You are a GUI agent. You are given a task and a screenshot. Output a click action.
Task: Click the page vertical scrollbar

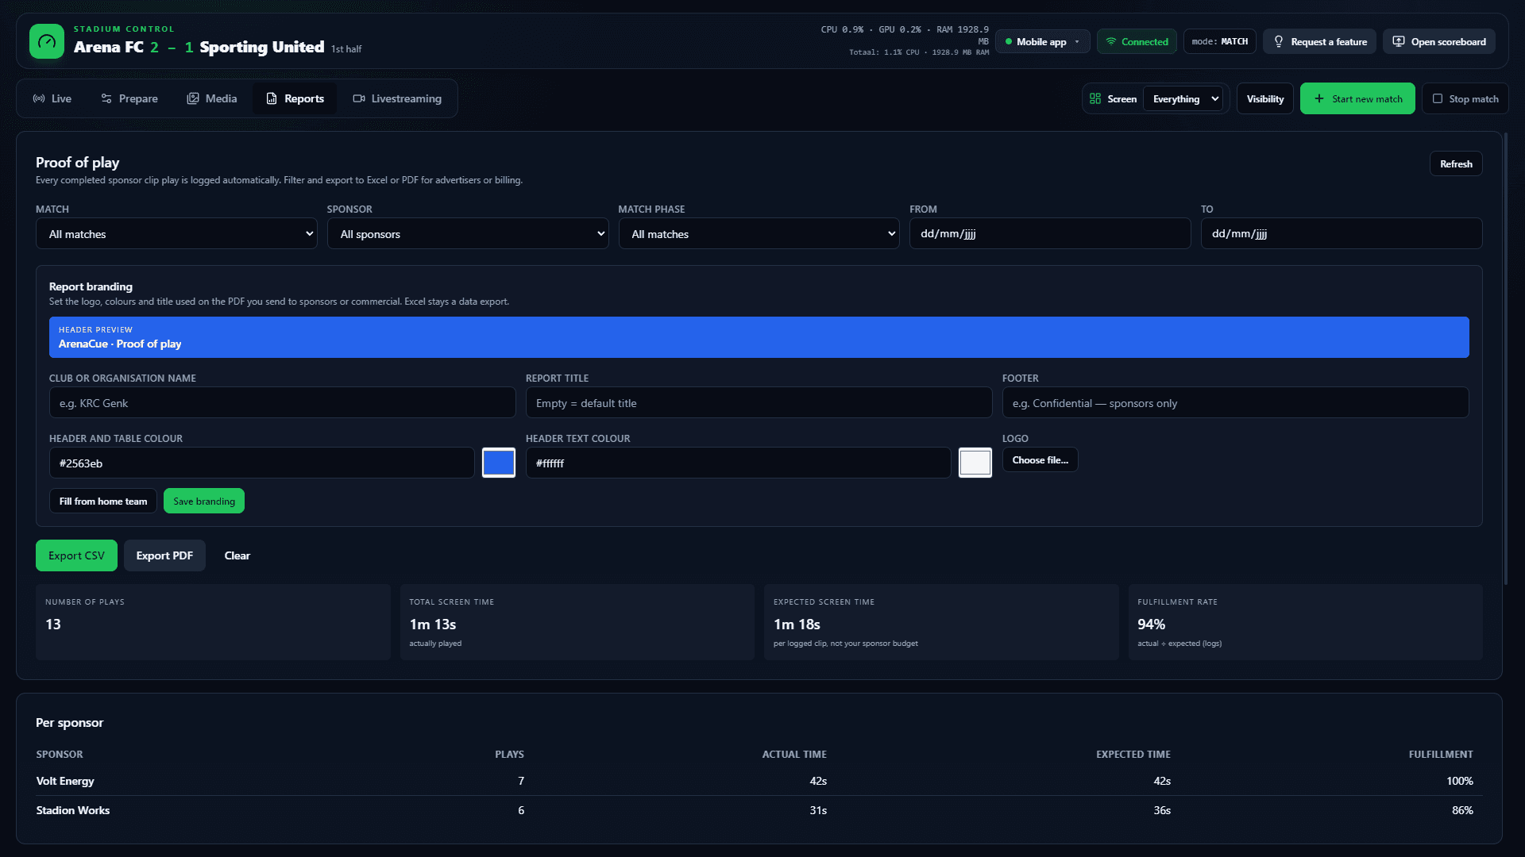1505,359
